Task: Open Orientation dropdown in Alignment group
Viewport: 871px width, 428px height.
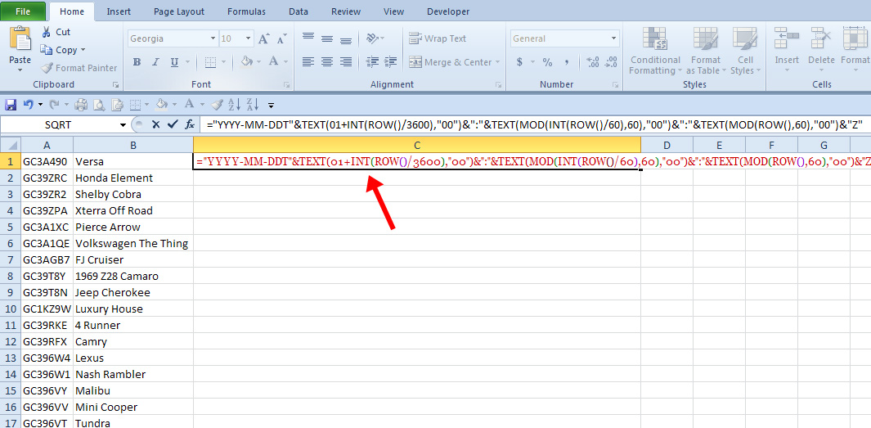Action: point(375,38)
